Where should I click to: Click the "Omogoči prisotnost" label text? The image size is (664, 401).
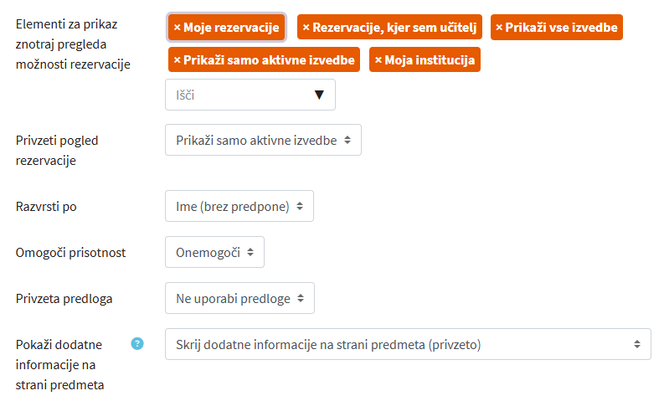point(71,252)
